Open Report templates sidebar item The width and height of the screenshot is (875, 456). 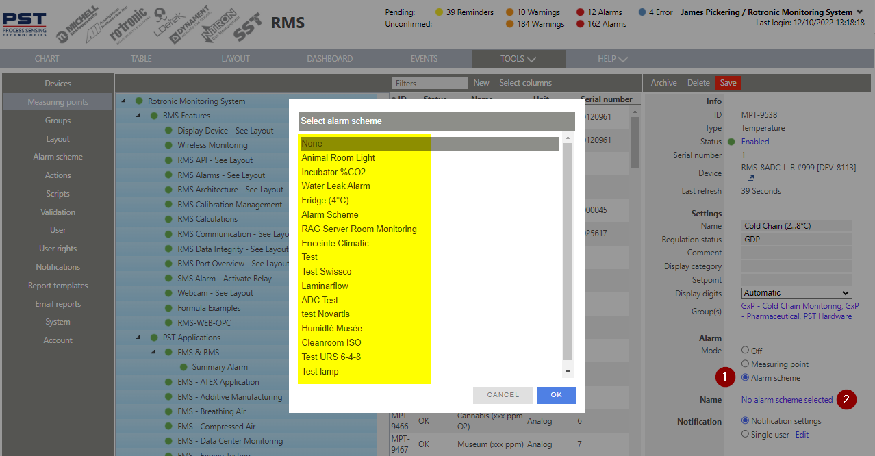(58, 286)
